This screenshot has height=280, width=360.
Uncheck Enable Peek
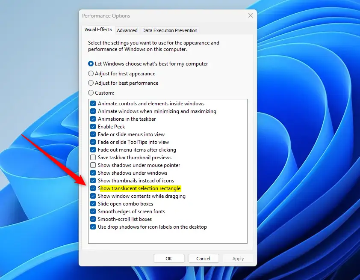[93, 127]
